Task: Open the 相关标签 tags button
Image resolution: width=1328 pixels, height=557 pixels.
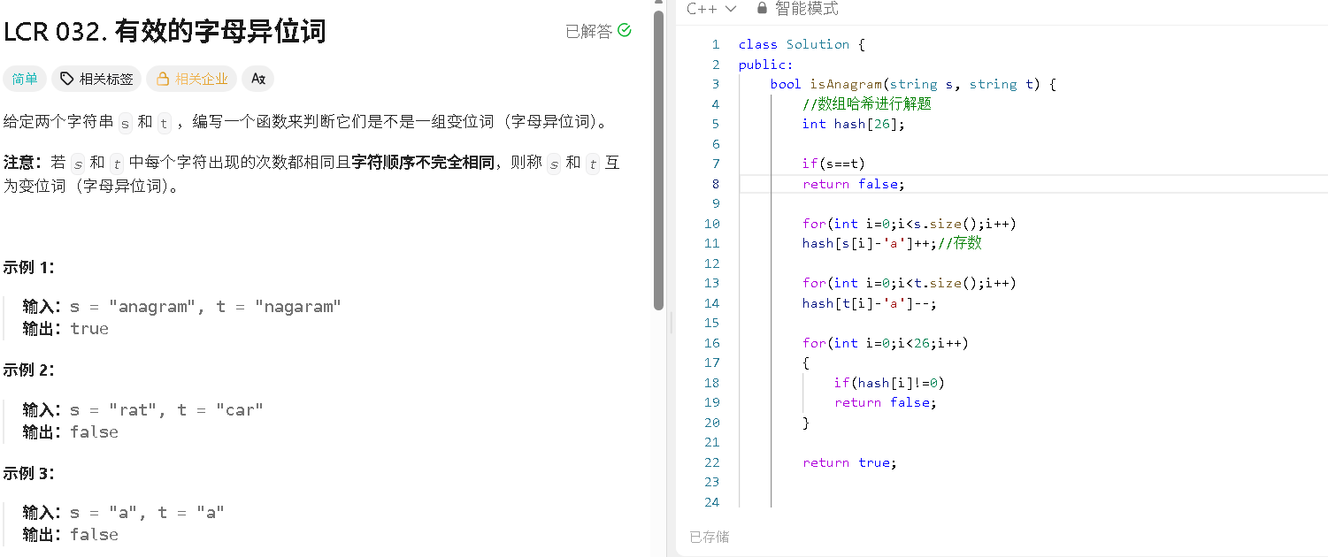Action: [96, 79]
